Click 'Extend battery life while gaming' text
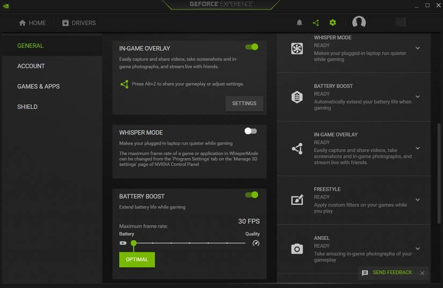Image resolution: width=443 pixels, height=288 pixels. [x=152, y=207]
